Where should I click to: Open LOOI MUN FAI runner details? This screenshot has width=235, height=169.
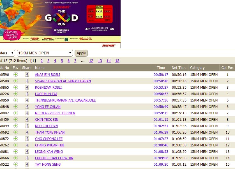[x=46, y=94]
